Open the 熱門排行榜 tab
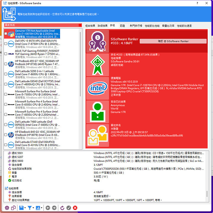The image size is (213, 213). click(136, 26)
